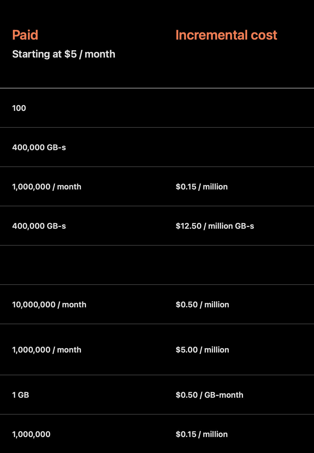This screenshot has height=453, width=314.
Task: Click the $12.50 / million GB-s cost
Action: [215, 226]
